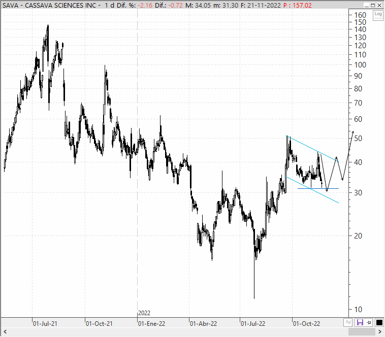Minimize the SAVA chart window
385x337 pixels.
click(x=367, y=5)
